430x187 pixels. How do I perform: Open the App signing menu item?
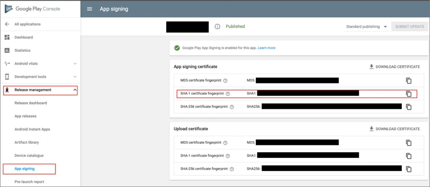(25, 169)
